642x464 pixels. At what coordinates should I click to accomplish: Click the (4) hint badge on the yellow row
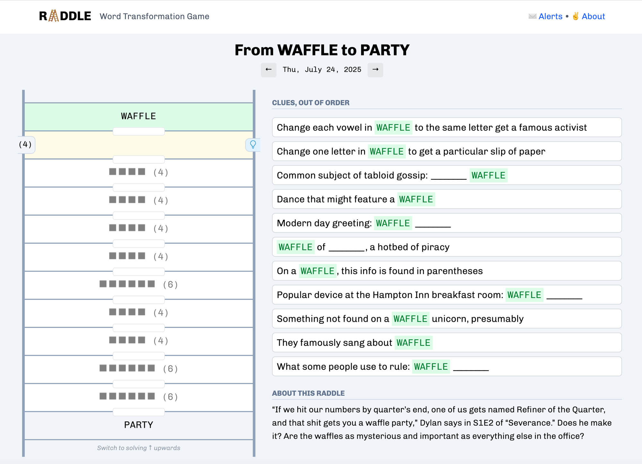click(25, 145)
